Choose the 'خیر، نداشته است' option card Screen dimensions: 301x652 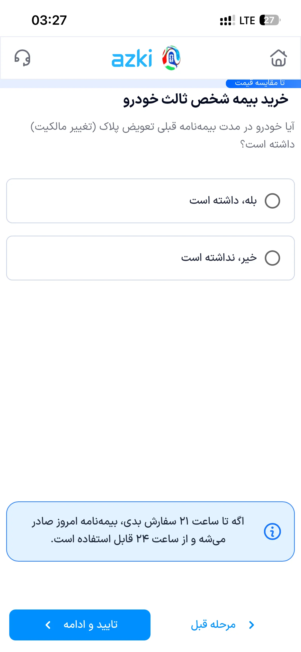[x=150, y=258]
